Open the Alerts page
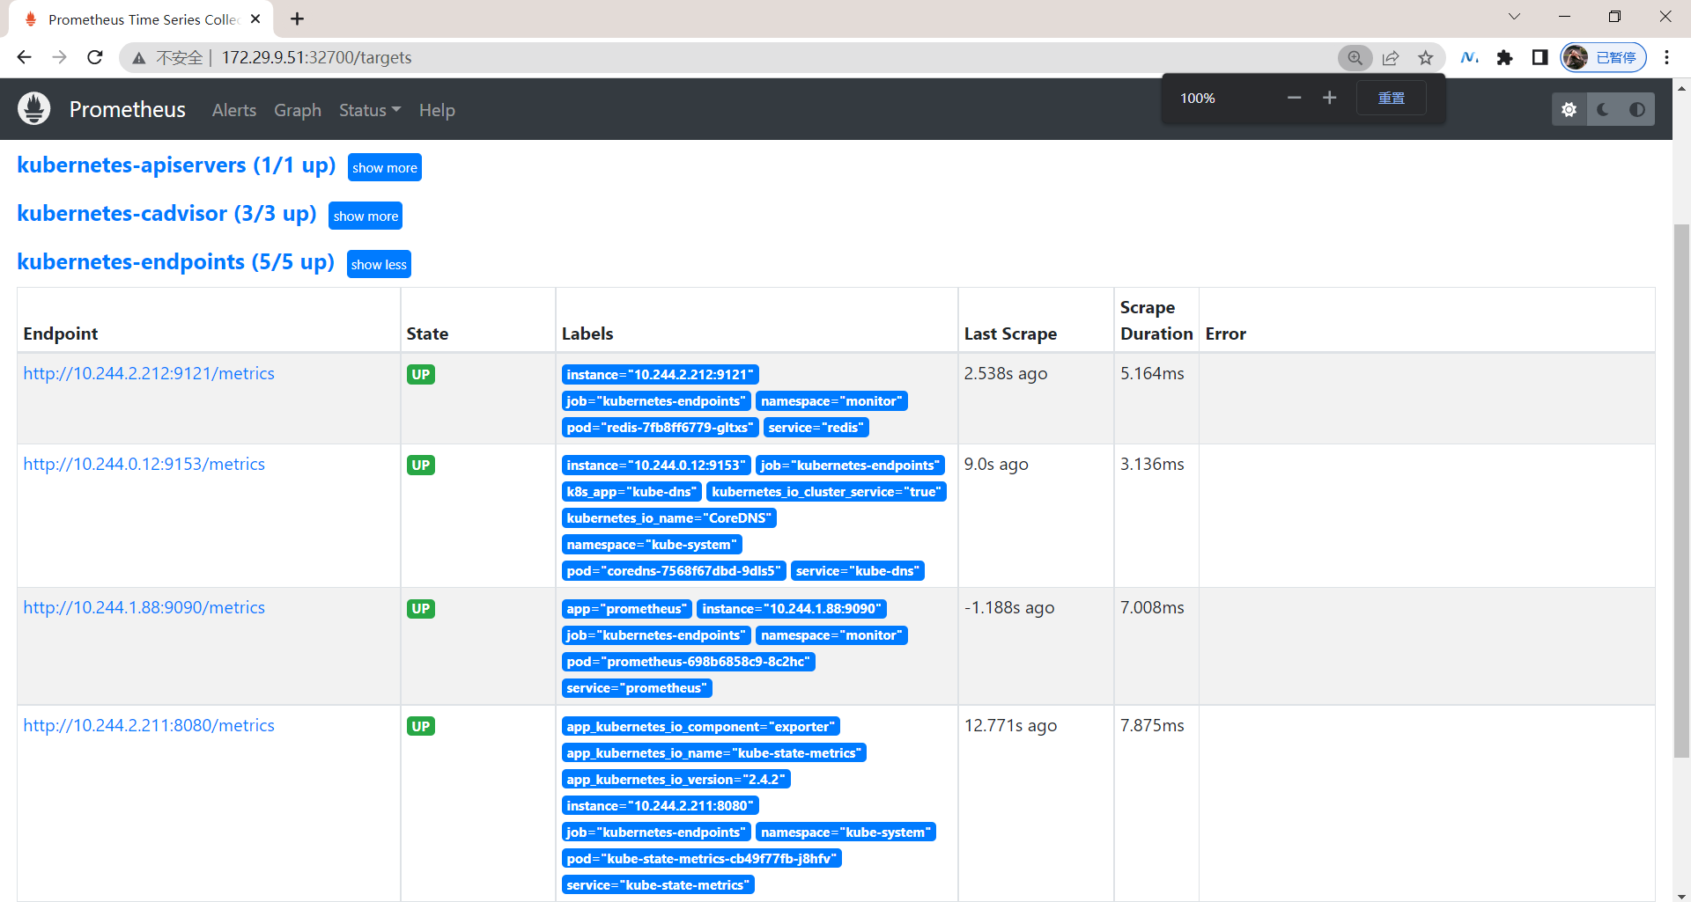This screenshot has width=1691, height=902. click(234, 110)
